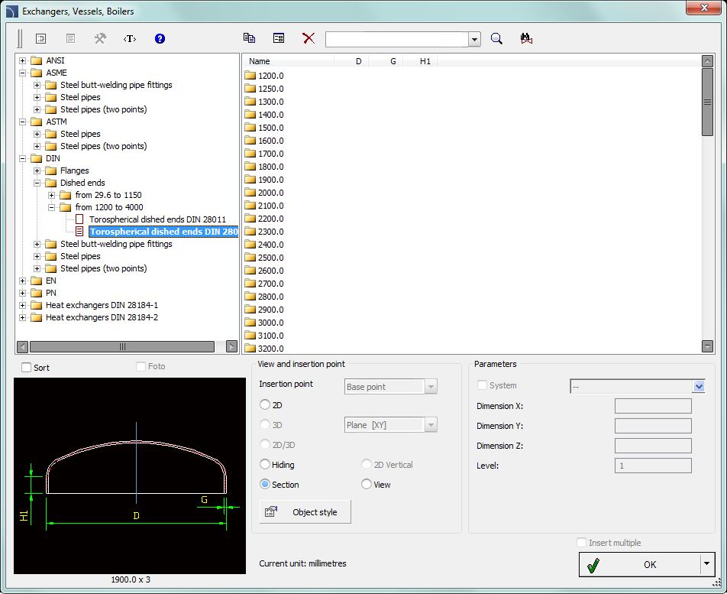
Task: Collapse the Dished ends node
Action: click(37, 183)
